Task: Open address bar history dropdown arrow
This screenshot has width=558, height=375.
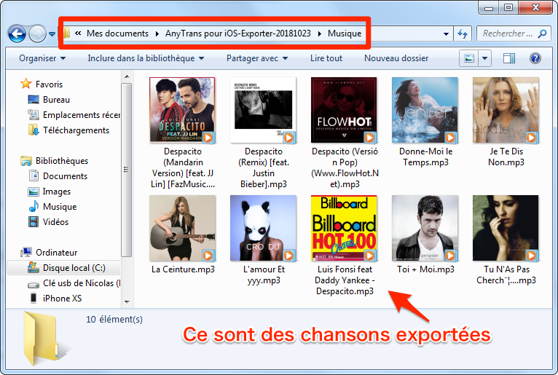Action: pos(446,34)
